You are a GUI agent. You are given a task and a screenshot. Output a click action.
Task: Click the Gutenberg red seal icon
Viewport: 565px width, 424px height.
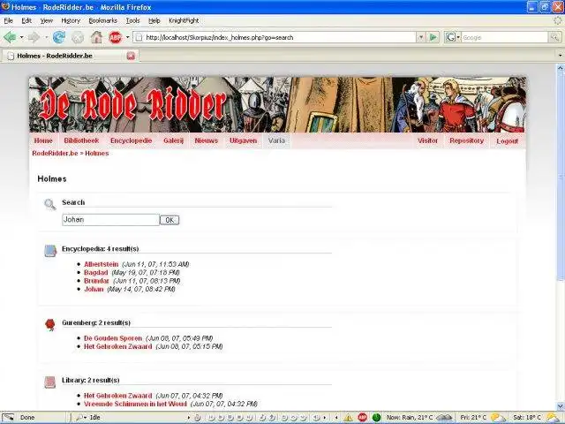tap(50, 324)
